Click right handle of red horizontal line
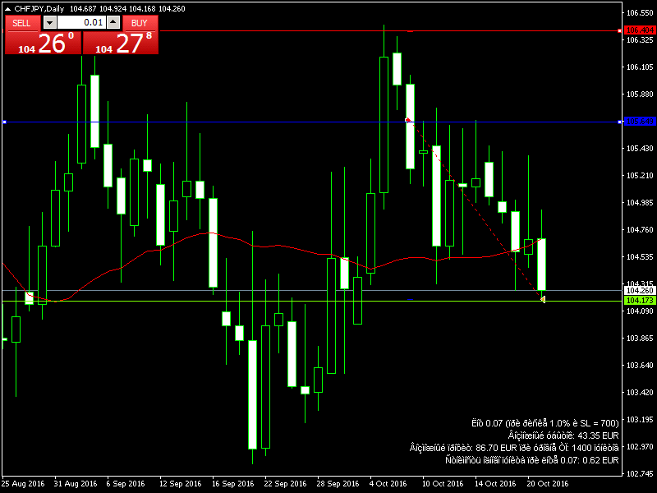 tap(620, 30)
